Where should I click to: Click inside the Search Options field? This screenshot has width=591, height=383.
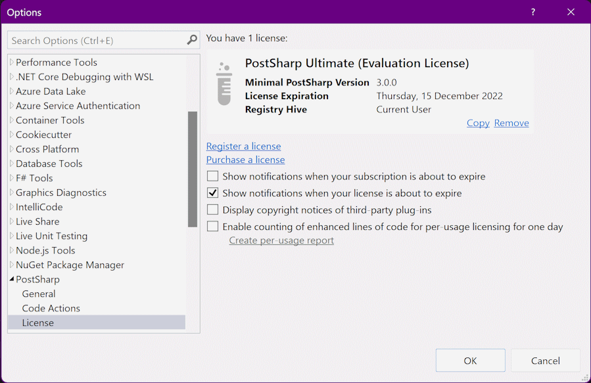coord(95,41)
